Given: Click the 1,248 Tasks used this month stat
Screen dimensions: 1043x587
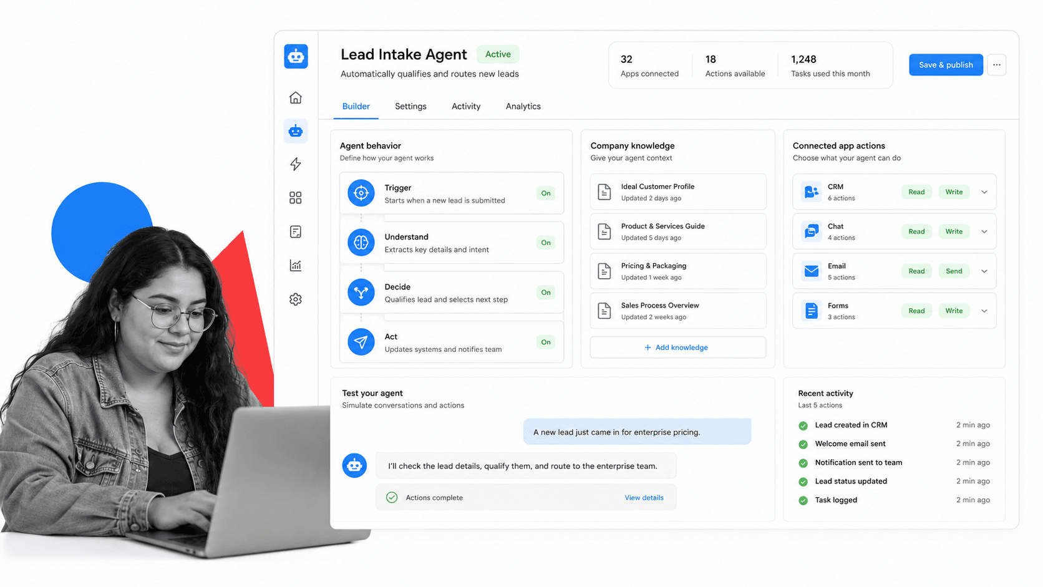Looking at the screenshot, I should click(x=830, y=65).
